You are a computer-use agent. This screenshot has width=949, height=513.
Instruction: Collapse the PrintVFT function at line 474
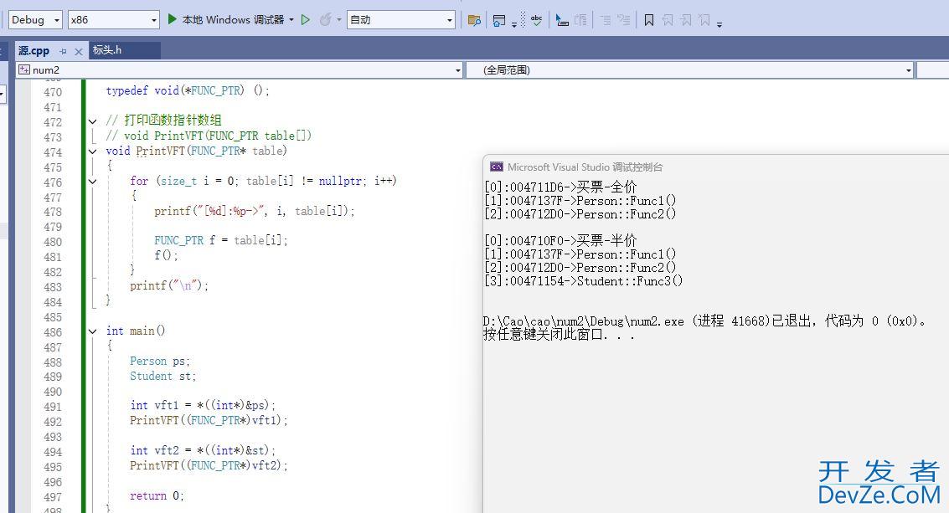pyautogui.click(x=93, y=151)
